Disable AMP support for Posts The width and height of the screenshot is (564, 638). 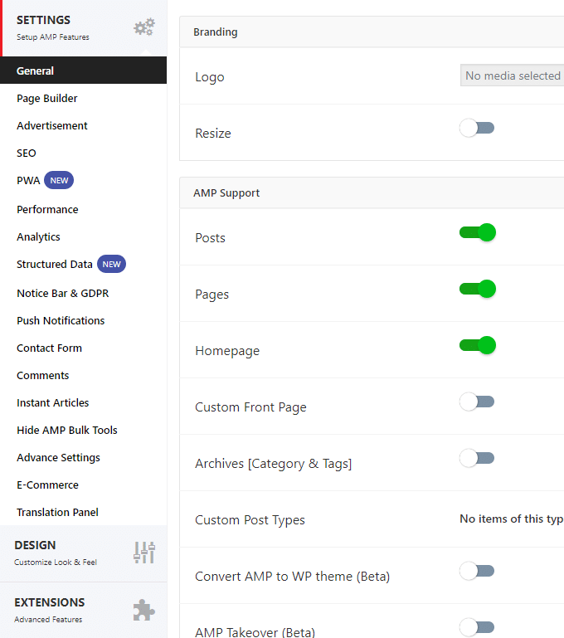pyautogui.click(x=478, y=232)
